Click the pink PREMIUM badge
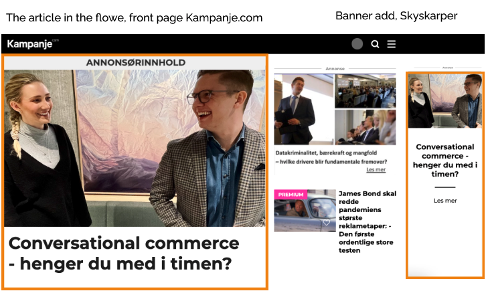Image resolution: width=488 pixels, height=291 pixels. (291, 194)
